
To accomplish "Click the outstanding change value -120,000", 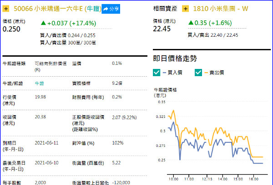I will (x=121, y=183).
